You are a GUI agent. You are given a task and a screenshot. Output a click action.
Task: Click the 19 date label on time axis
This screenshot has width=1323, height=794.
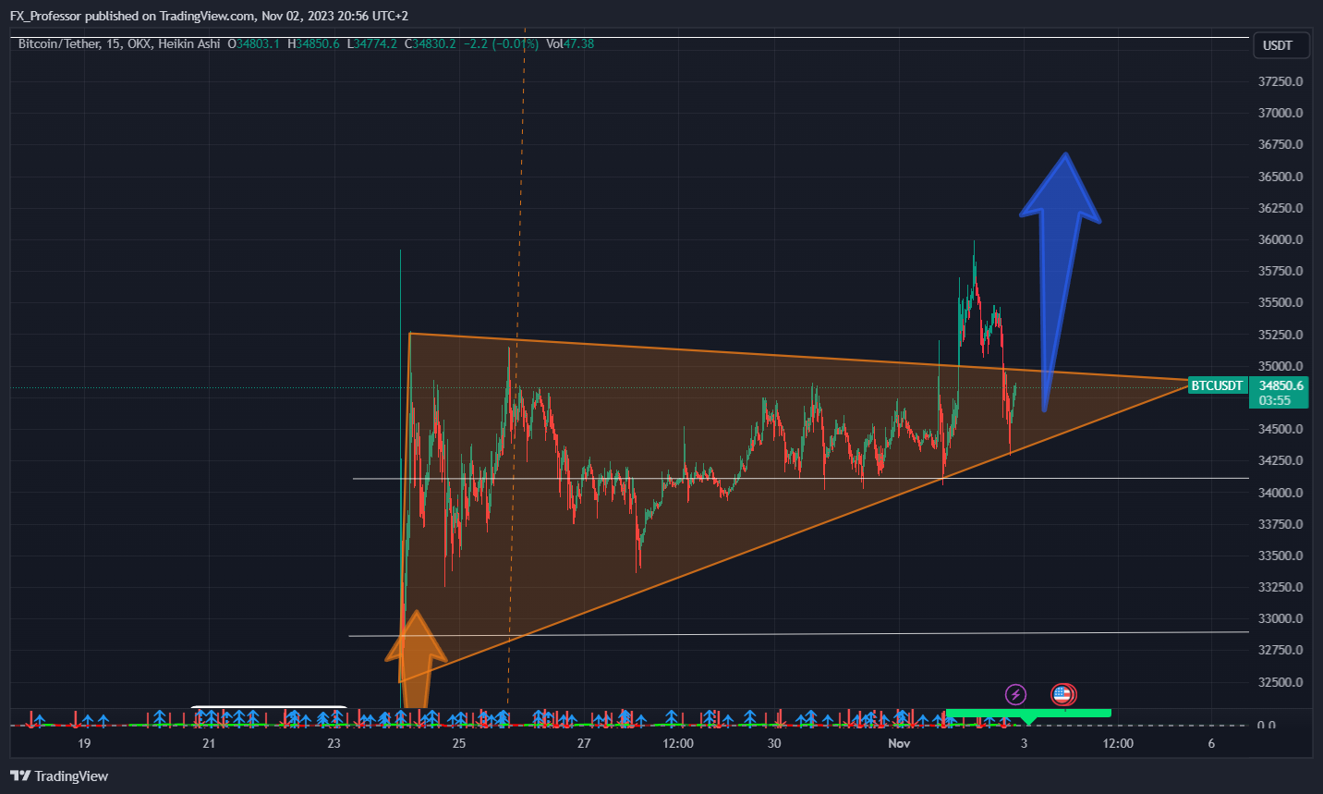[x=84, y=743]
